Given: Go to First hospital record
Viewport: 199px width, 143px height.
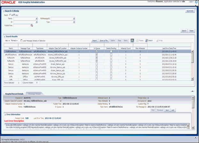Looking at the screenshot, I should point(153,110).
